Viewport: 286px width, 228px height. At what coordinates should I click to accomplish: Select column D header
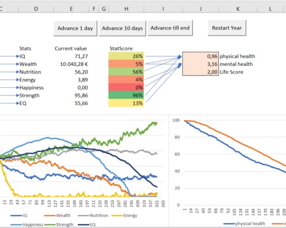pyautogui.click(x=36, y=9)
